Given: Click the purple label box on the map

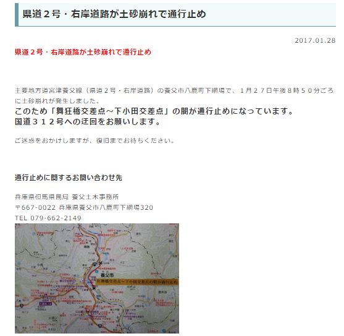Looking at the screenshot, I should pos(46,304).
